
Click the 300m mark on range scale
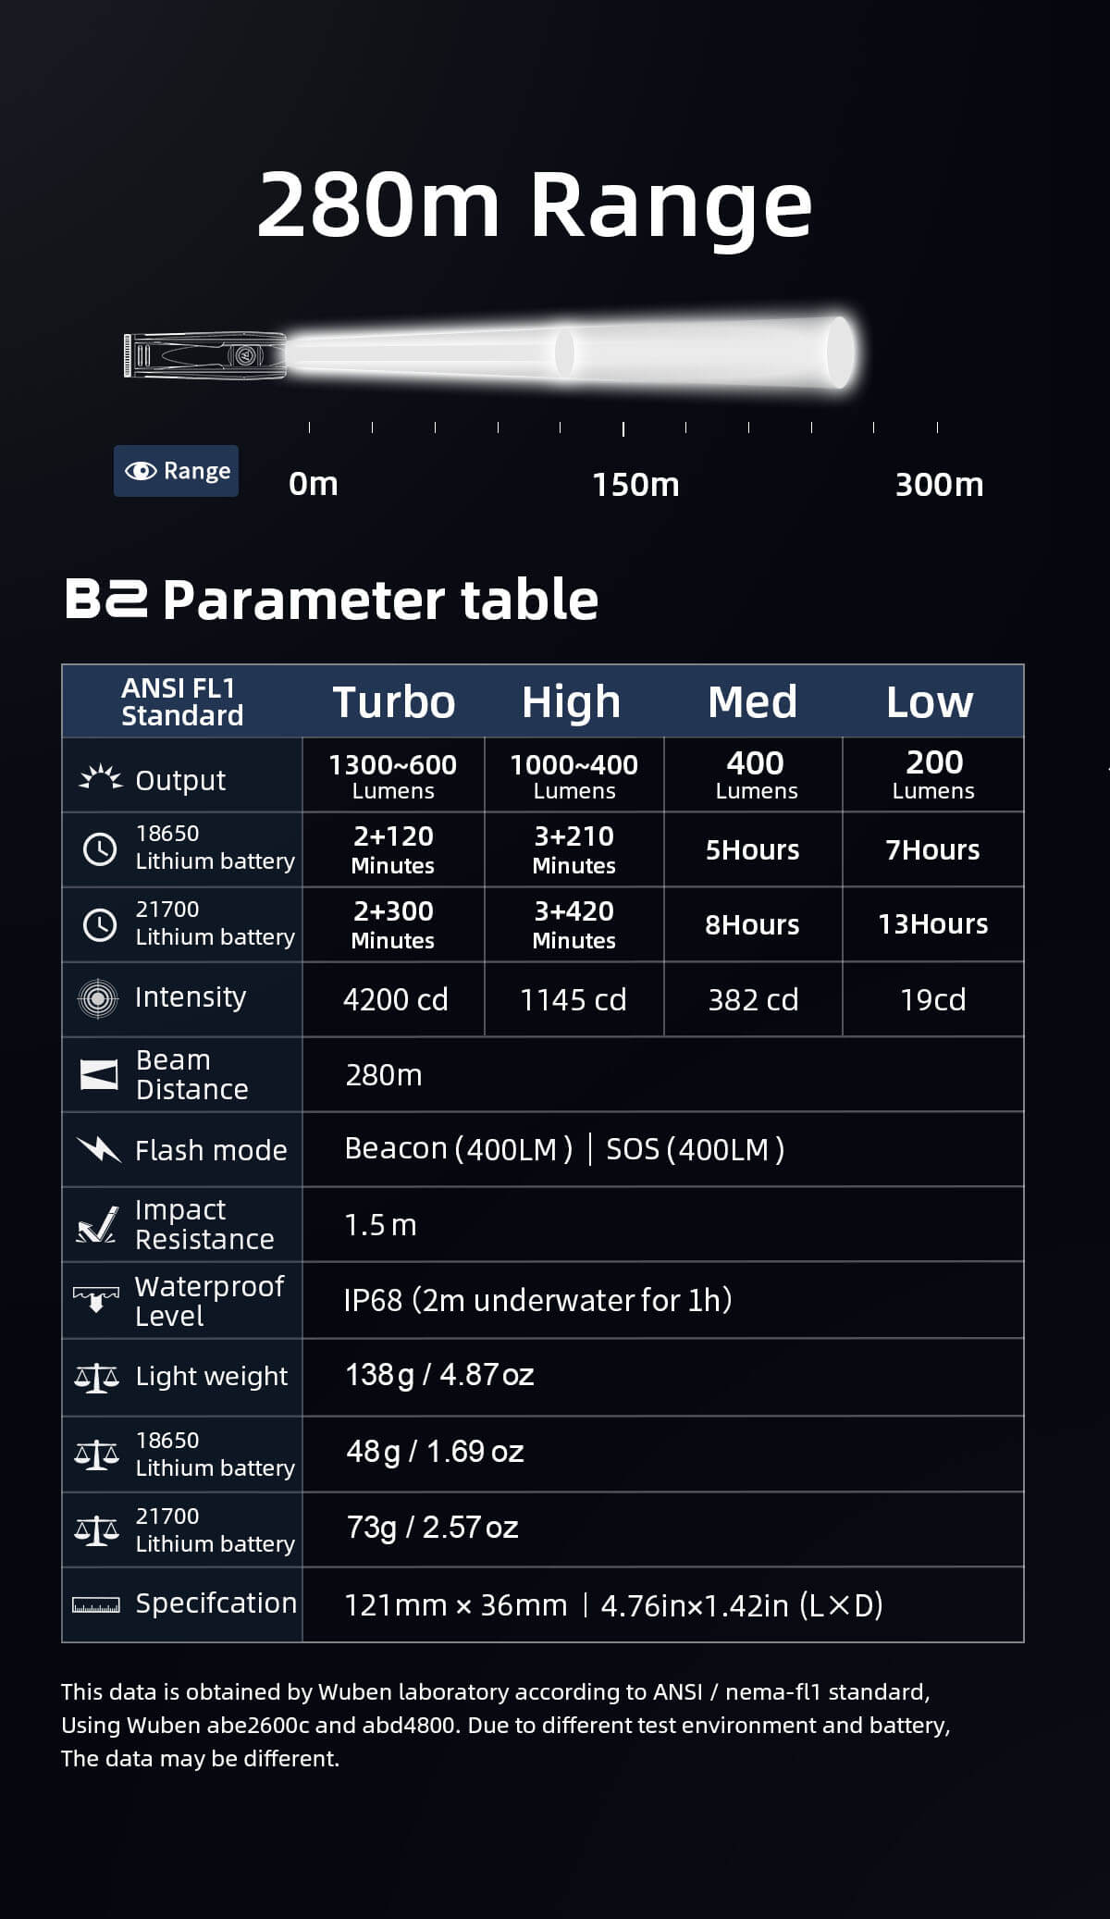click(x=939, y=484)
